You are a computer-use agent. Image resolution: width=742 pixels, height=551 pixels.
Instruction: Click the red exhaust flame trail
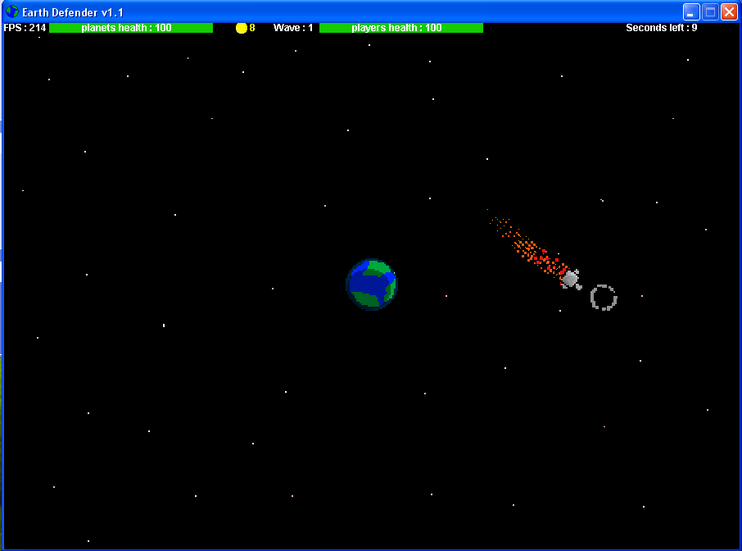[527, 245]
